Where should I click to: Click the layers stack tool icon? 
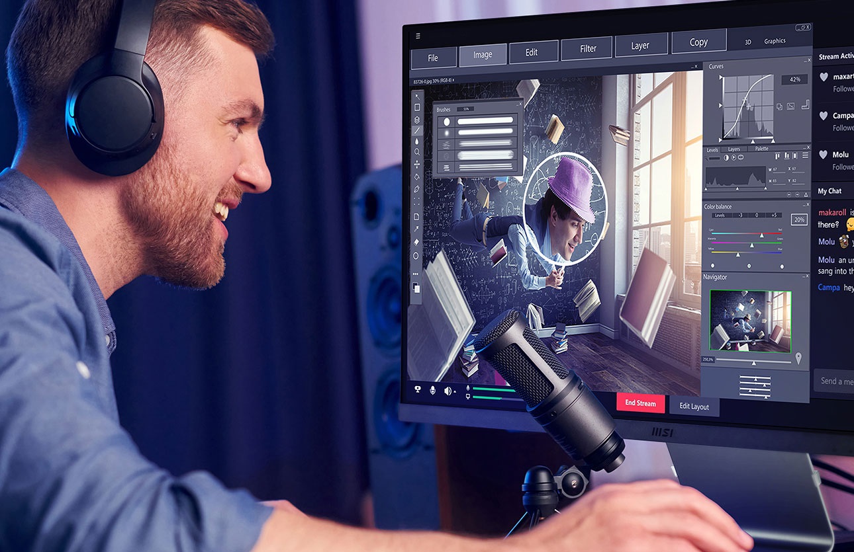pos(417,120)
